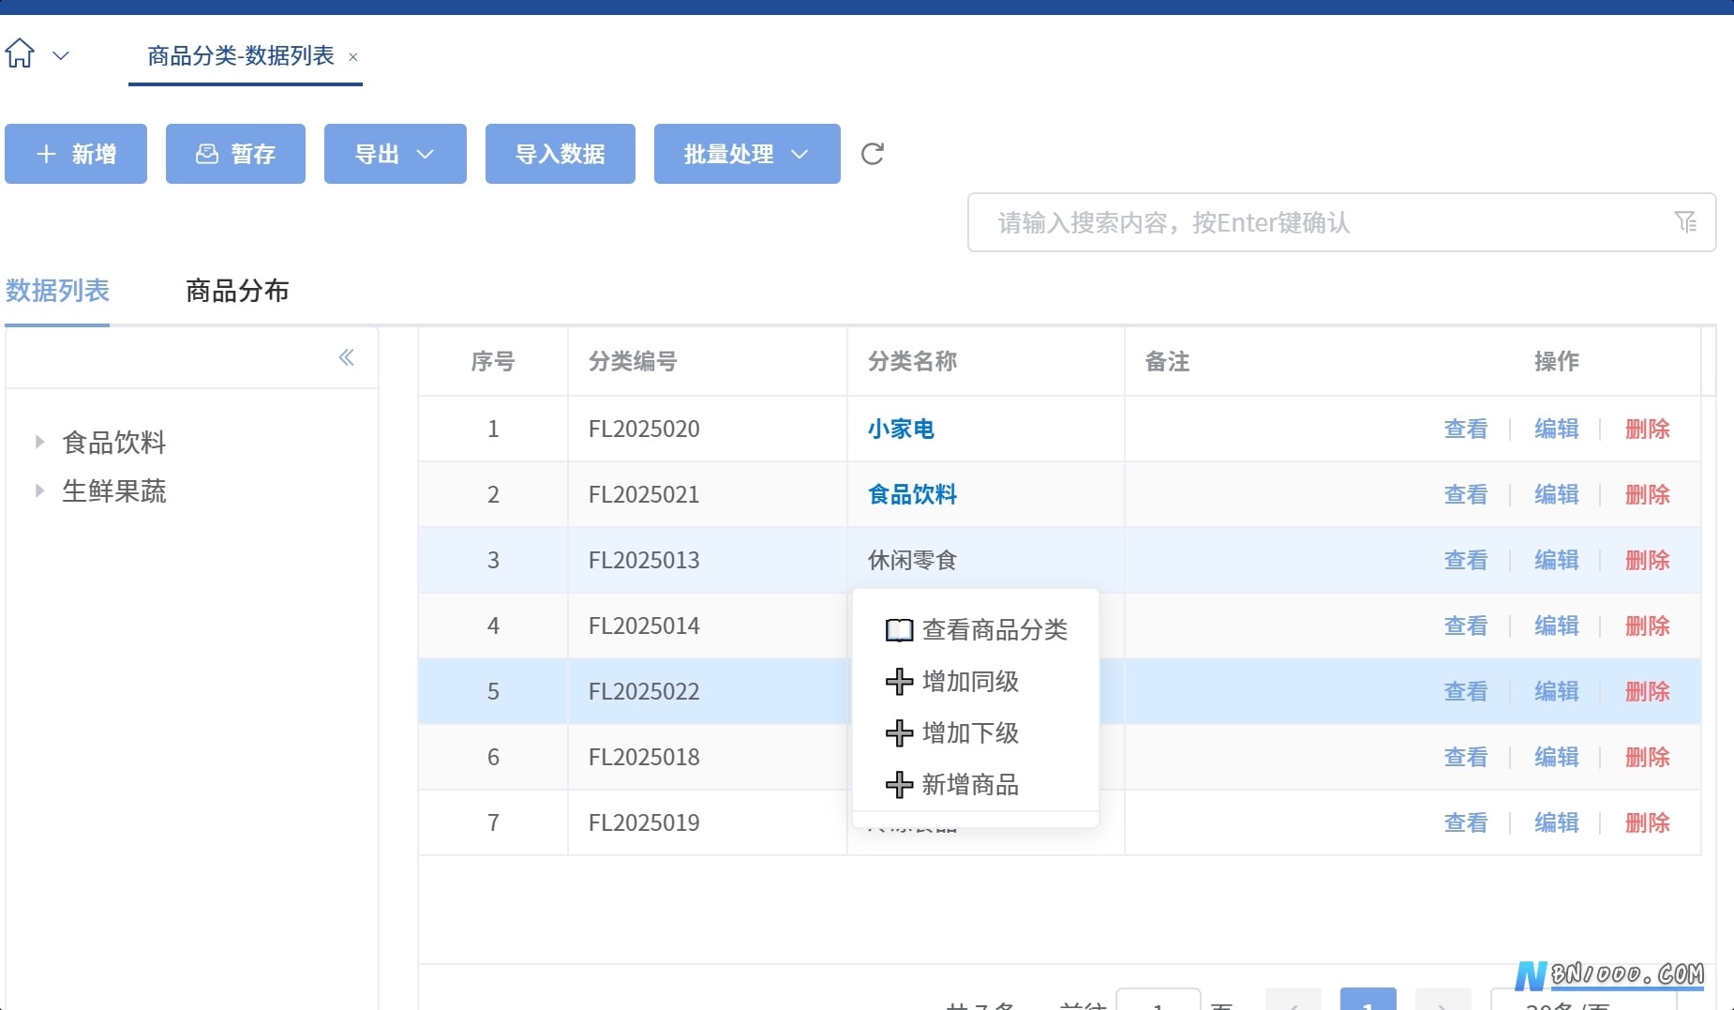Click 删除 for row FL2025020

point(1648,429)
